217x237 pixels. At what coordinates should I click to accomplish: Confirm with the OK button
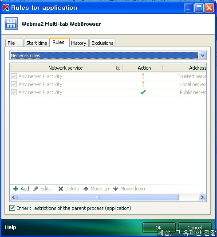coord(159,228)
